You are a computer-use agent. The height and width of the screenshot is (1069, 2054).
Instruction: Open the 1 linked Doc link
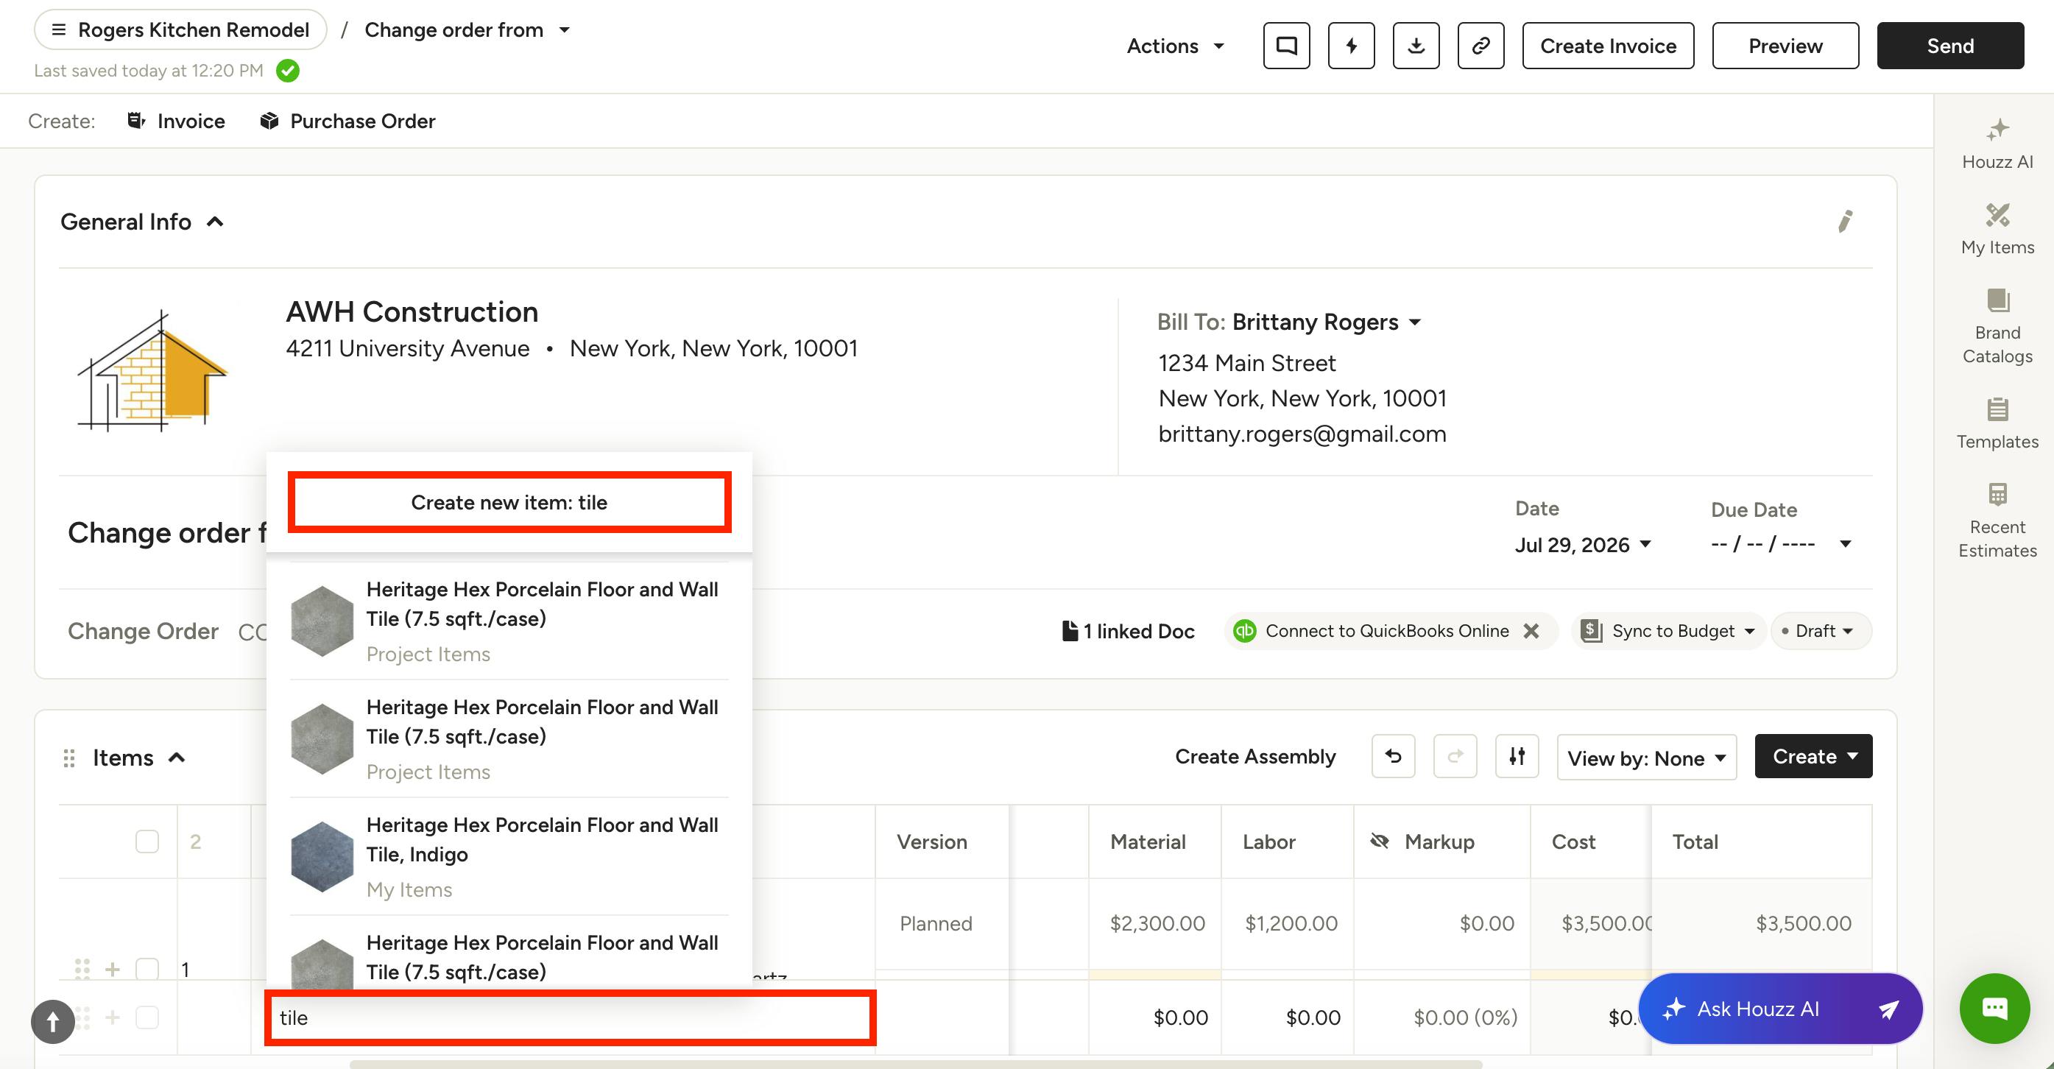click(x=1129, y=630)
